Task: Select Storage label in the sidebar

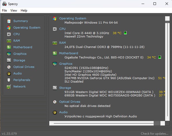Action: pos(19,60)
